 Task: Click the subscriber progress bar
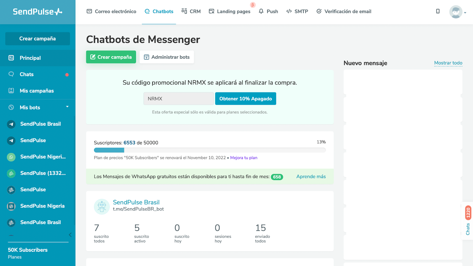(x=210, y=150)
